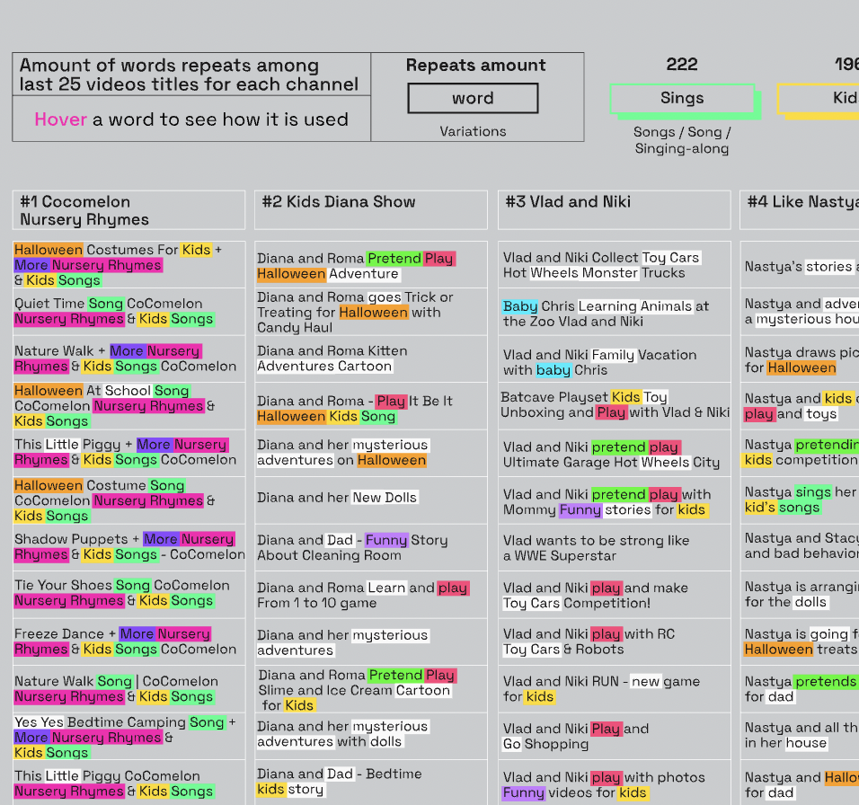Click the purple 'Funny' tag in 'Funny Story About Cleaning Room'
The image size is (859, 805).
[386, 541]
